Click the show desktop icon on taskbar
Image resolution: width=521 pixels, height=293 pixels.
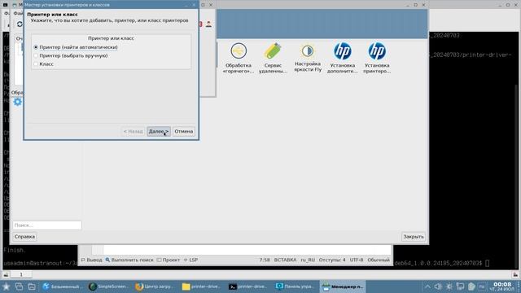coord(19,286)
